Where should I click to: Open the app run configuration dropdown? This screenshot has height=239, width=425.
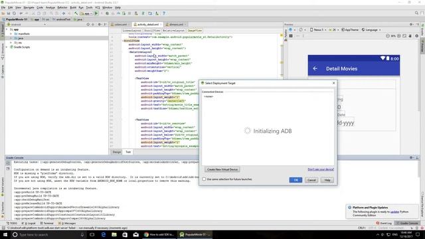click(86, 13)
